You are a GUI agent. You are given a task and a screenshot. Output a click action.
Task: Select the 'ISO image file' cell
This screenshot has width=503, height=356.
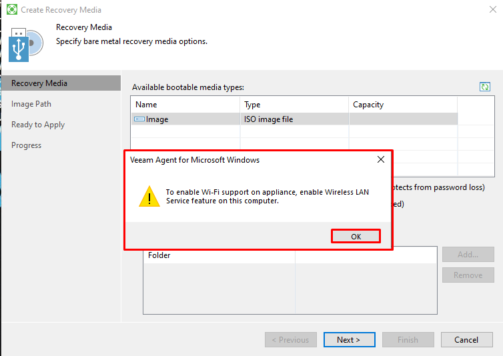(x=294, y=119)
